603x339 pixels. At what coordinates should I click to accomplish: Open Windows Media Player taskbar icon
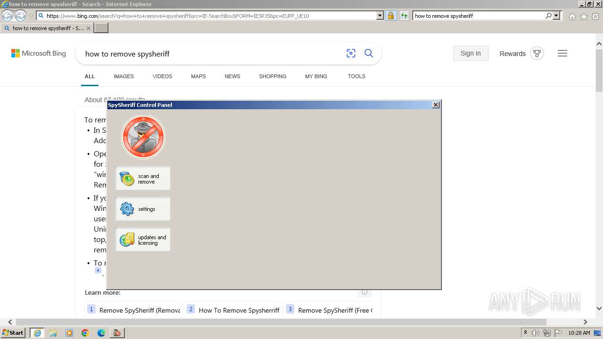coord(69,333)
